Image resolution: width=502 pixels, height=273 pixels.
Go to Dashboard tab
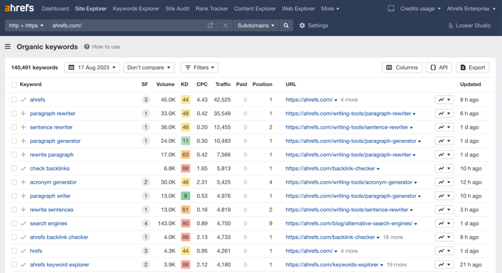pos(55,8)
